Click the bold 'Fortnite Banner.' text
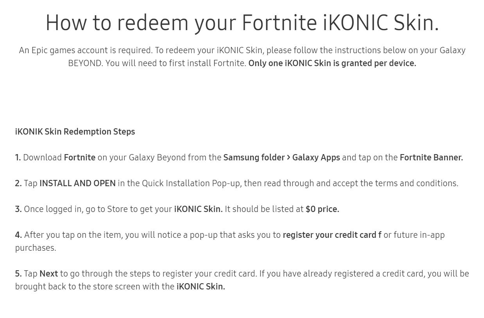 click(431, 157)
